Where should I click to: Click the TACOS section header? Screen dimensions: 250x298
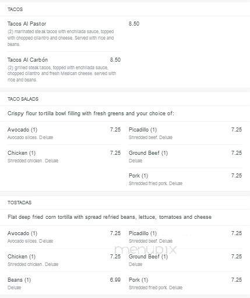[15, 9]
